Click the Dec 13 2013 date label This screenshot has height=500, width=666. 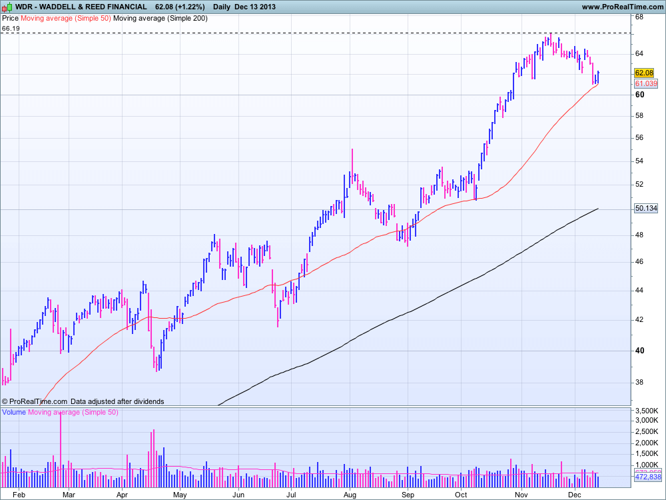tap(255, 7)
